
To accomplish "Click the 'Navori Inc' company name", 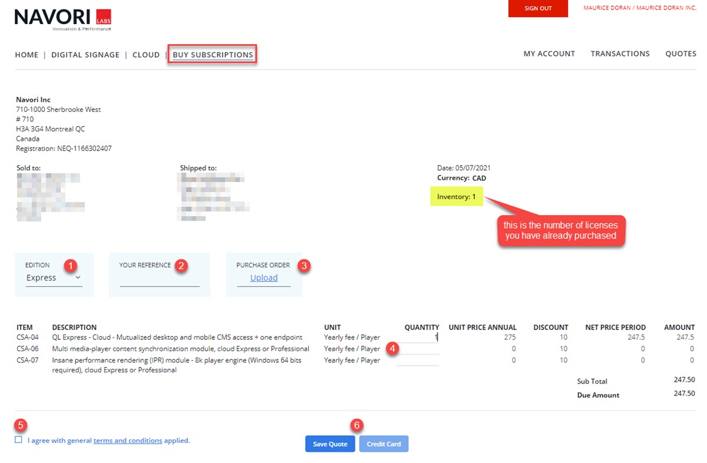I will point(33,100).
